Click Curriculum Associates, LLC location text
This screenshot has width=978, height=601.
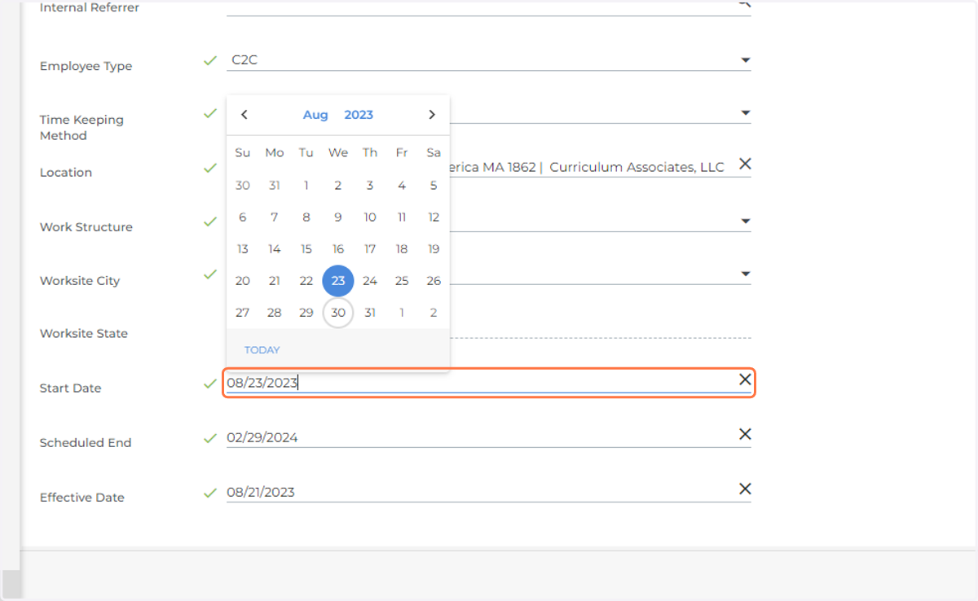point(637,167)
